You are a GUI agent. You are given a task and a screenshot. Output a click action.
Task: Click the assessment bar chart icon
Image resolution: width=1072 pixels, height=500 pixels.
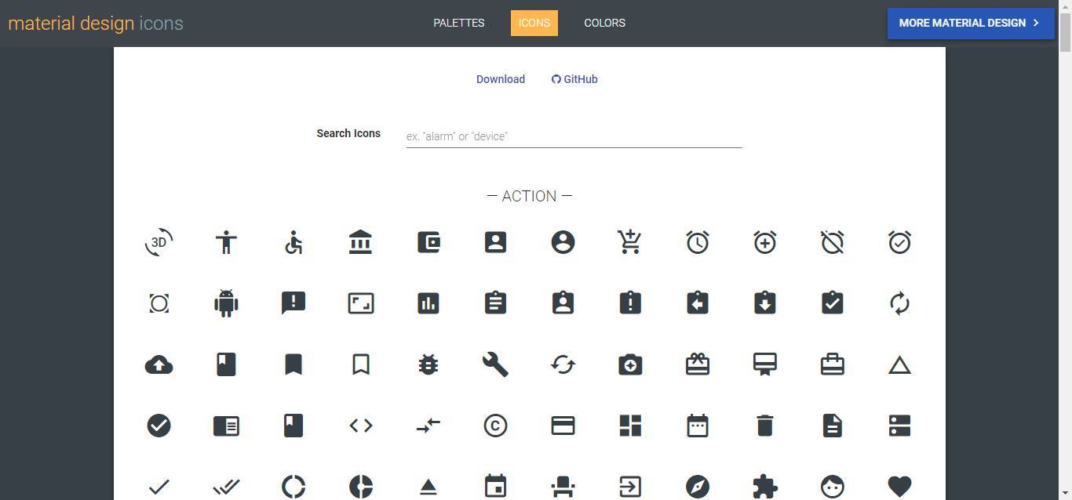click(x=428, y=303)
